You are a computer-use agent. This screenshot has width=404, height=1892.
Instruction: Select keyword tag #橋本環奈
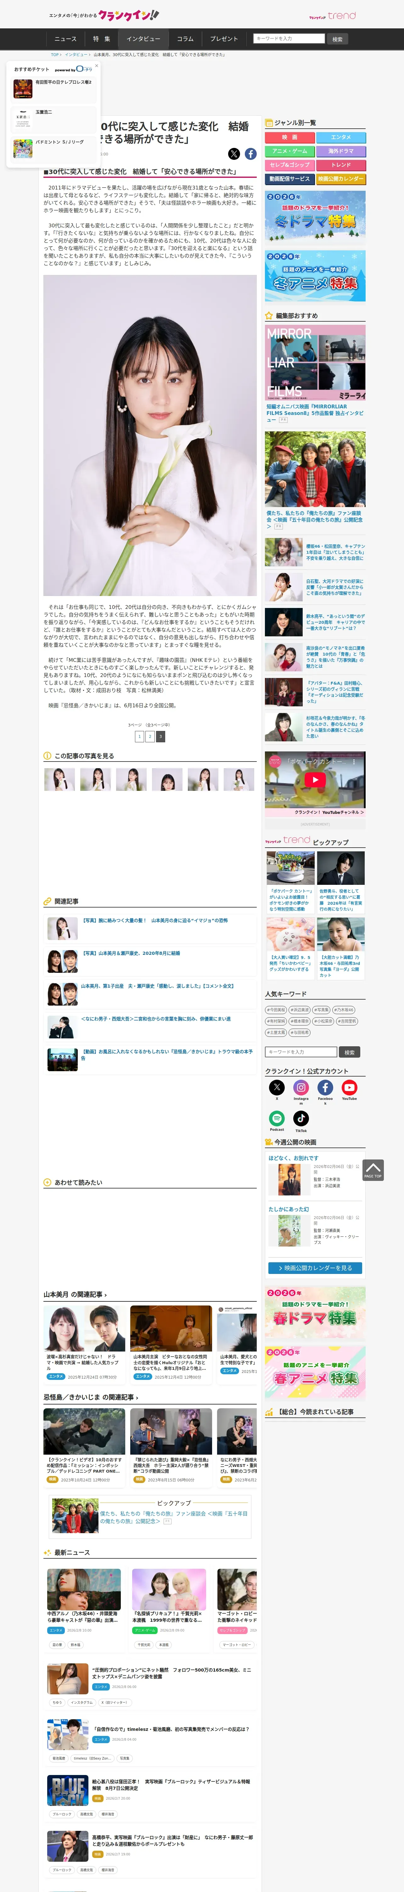300,1021
